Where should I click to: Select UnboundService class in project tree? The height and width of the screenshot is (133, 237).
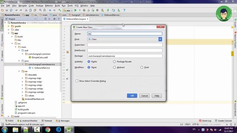(x=39, y=68)
